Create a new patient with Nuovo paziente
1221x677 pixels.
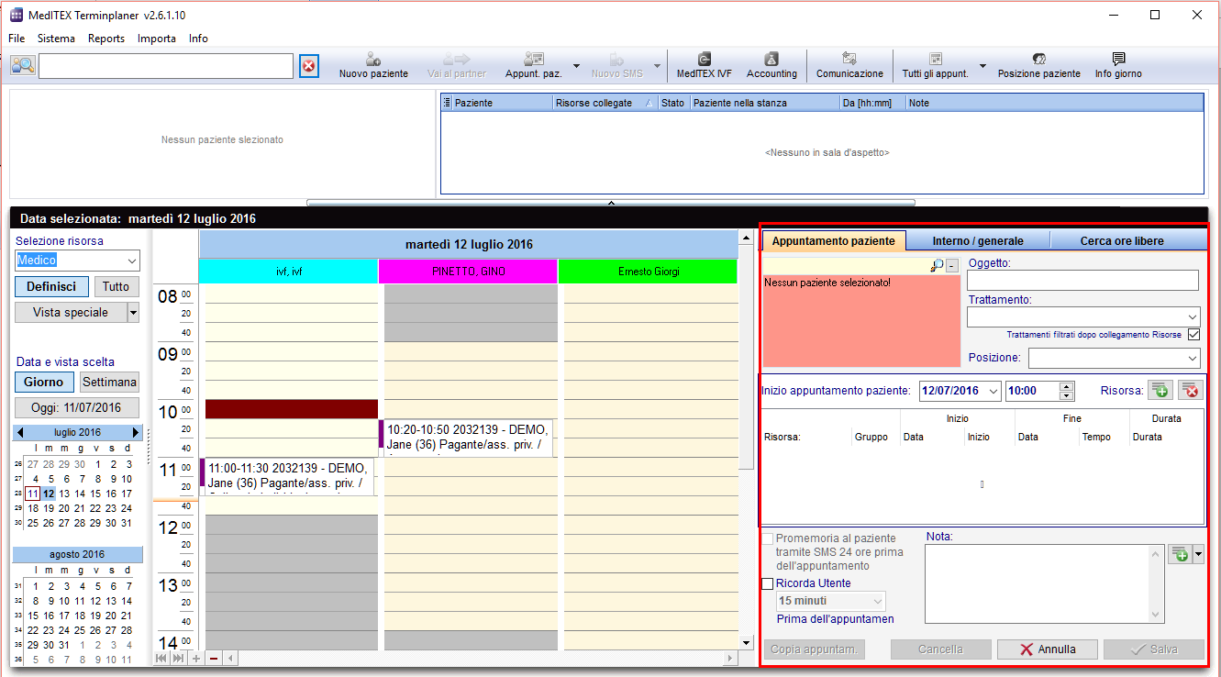point(373,65)
